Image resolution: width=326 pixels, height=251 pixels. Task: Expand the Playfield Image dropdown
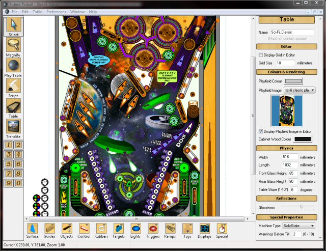(x=300, y=90)
